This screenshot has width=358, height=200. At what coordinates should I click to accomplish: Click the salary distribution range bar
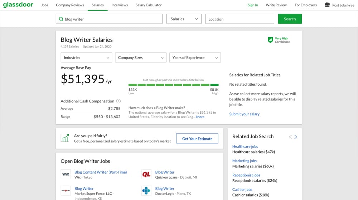point(173,85)
